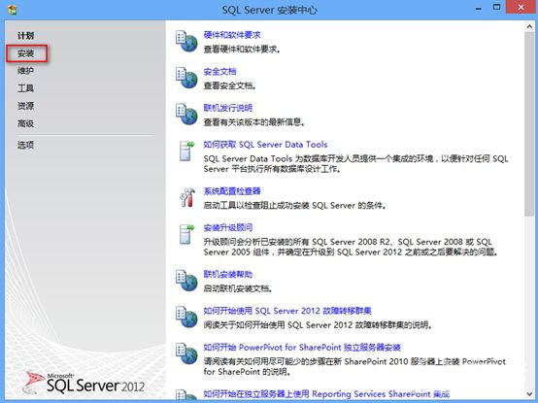
Task: Open the SQL Server app icon in title bar
Action: (x=12, y=10)
